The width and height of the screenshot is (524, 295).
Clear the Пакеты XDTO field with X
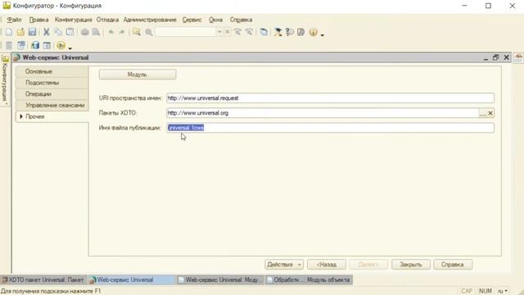pos(490,113)
